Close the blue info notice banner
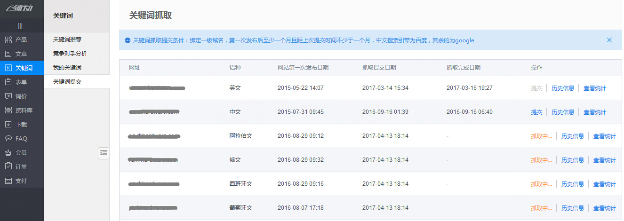This screenshot has height=221, width=624. (609, 40)
